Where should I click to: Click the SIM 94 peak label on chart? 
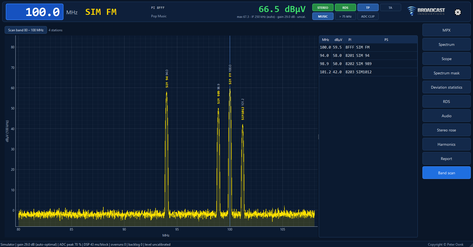click(167, 79)
